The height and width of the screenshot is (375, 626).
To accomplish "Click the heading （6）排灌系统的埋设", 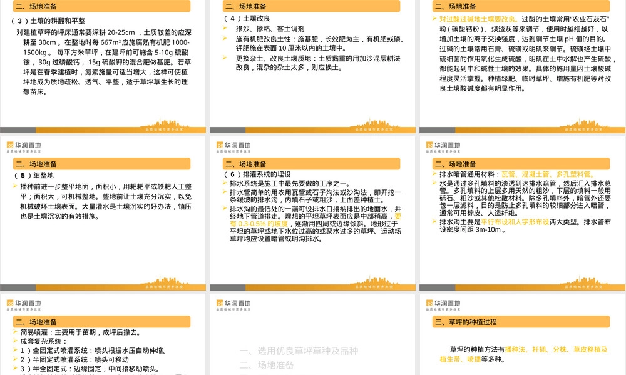I will pyautogui.click(x=257, y=174).
